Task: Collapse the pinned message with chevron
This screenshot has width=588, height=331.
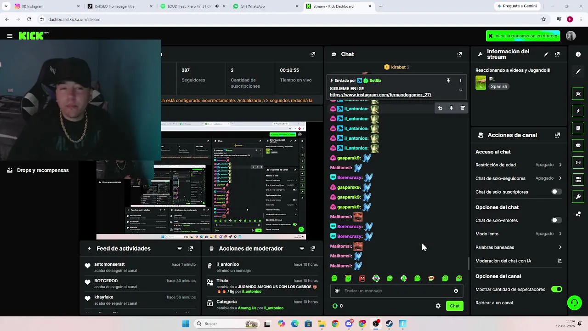Action: (x=460, y=91)
